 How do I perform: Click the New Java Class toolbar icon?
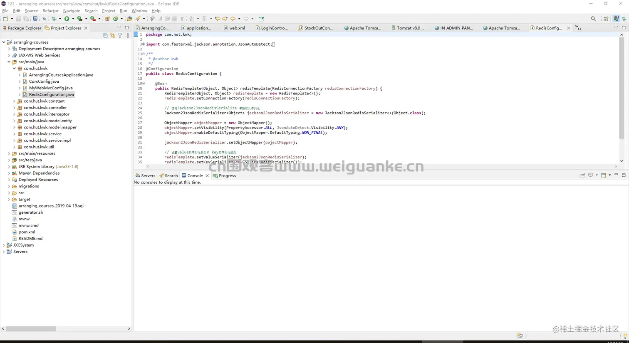tap(116, 19)
